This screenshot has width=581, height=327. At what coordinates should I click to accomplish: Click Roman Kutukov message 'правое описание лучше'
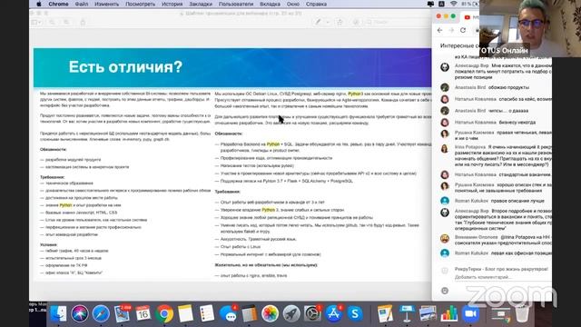tap(517, 201)
